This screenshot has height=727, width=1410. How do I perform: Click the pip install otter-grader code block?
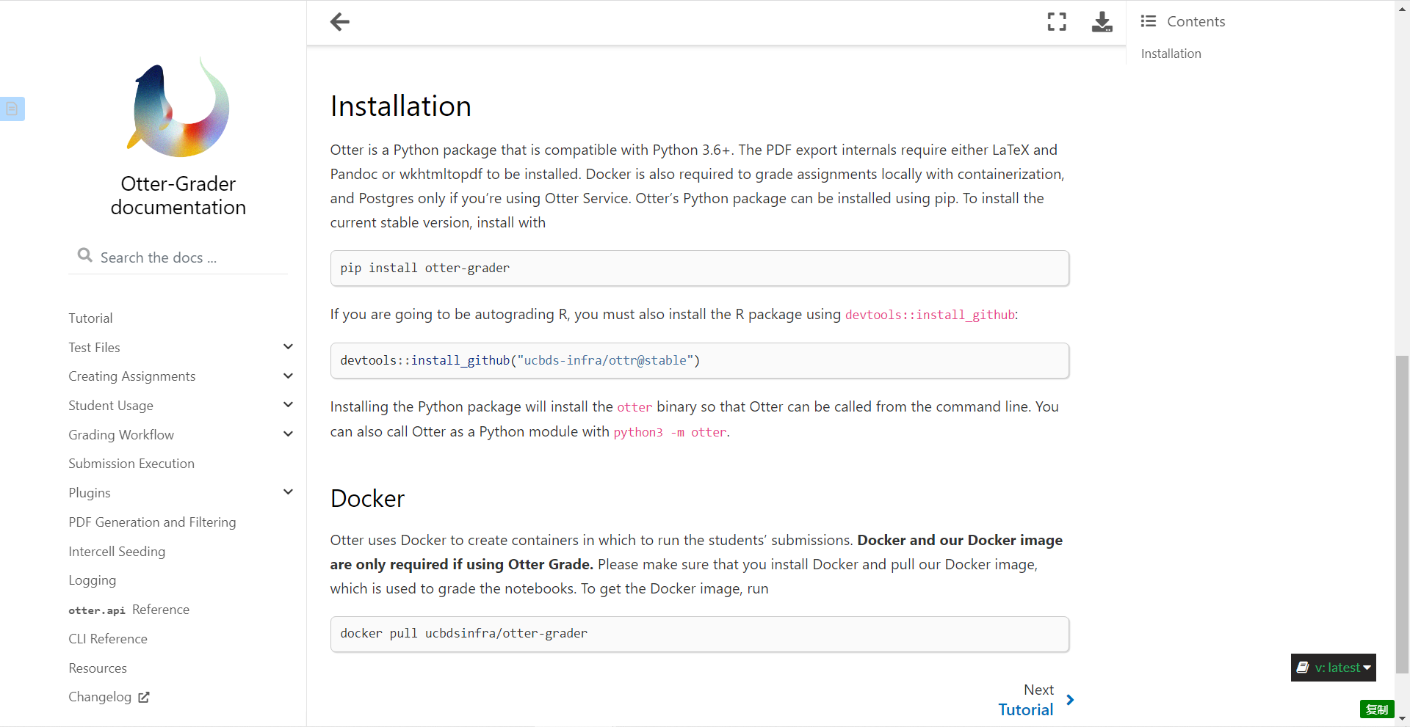tap(699, 268)
